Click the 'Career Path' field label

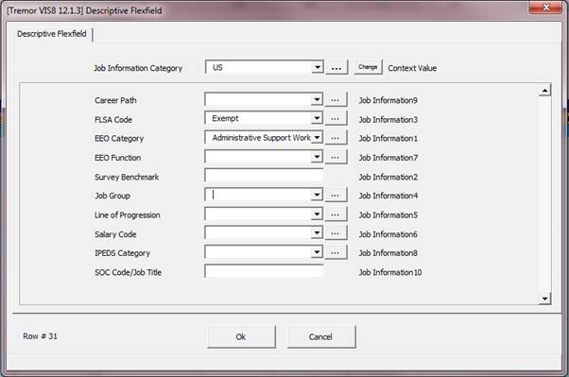(x=115, y=100)
